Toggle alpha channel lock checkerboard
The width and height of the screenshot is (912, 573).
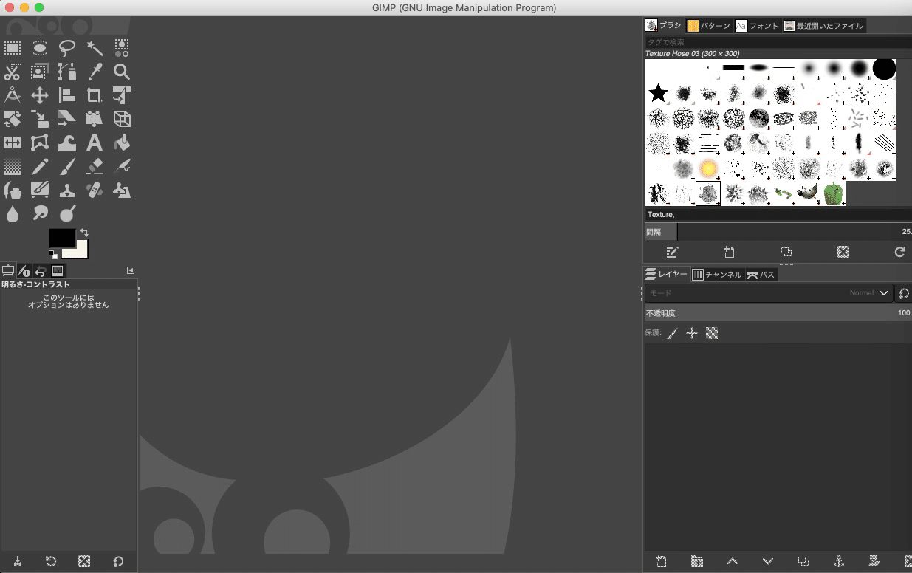(x=712, y=333)
